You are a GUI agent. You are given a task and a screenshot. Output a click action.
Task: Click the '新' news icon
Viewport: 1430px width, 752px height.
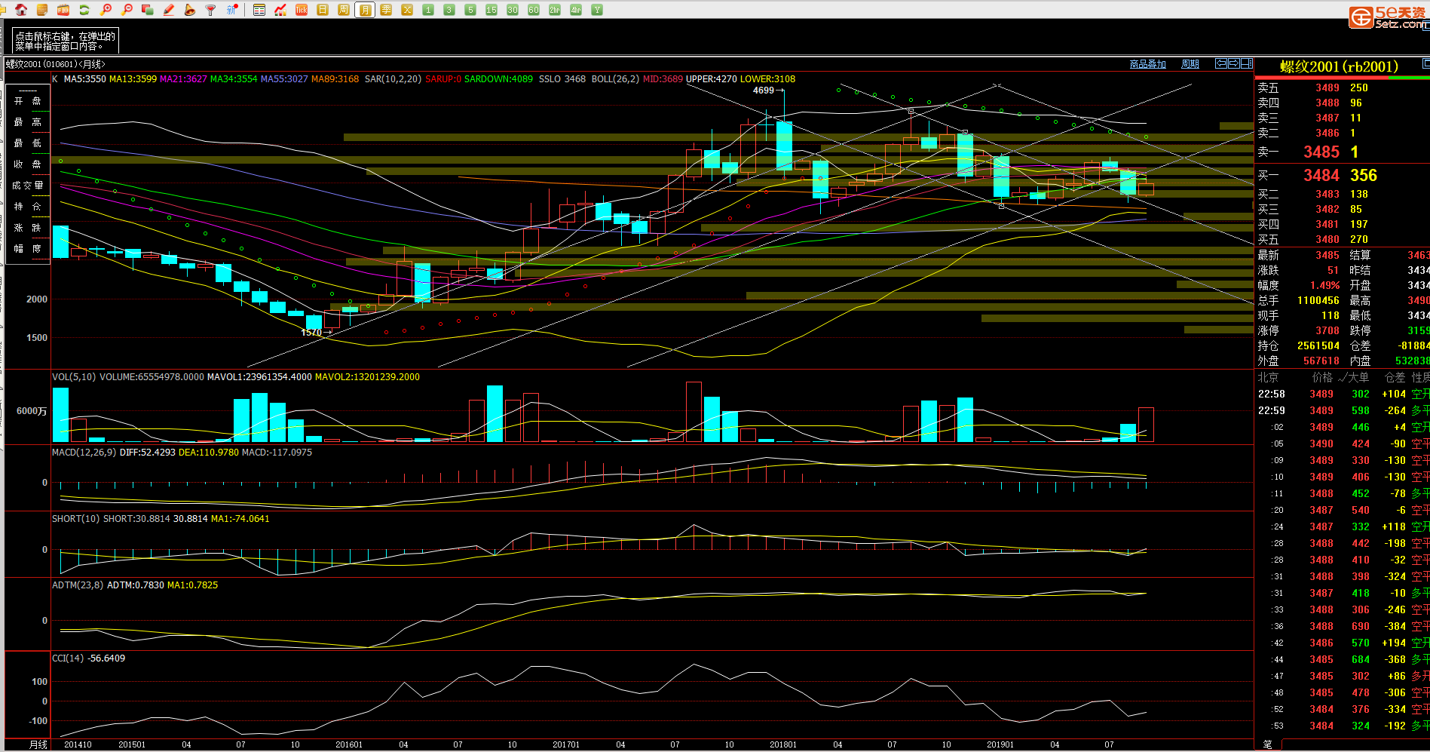tap(232, 10)
